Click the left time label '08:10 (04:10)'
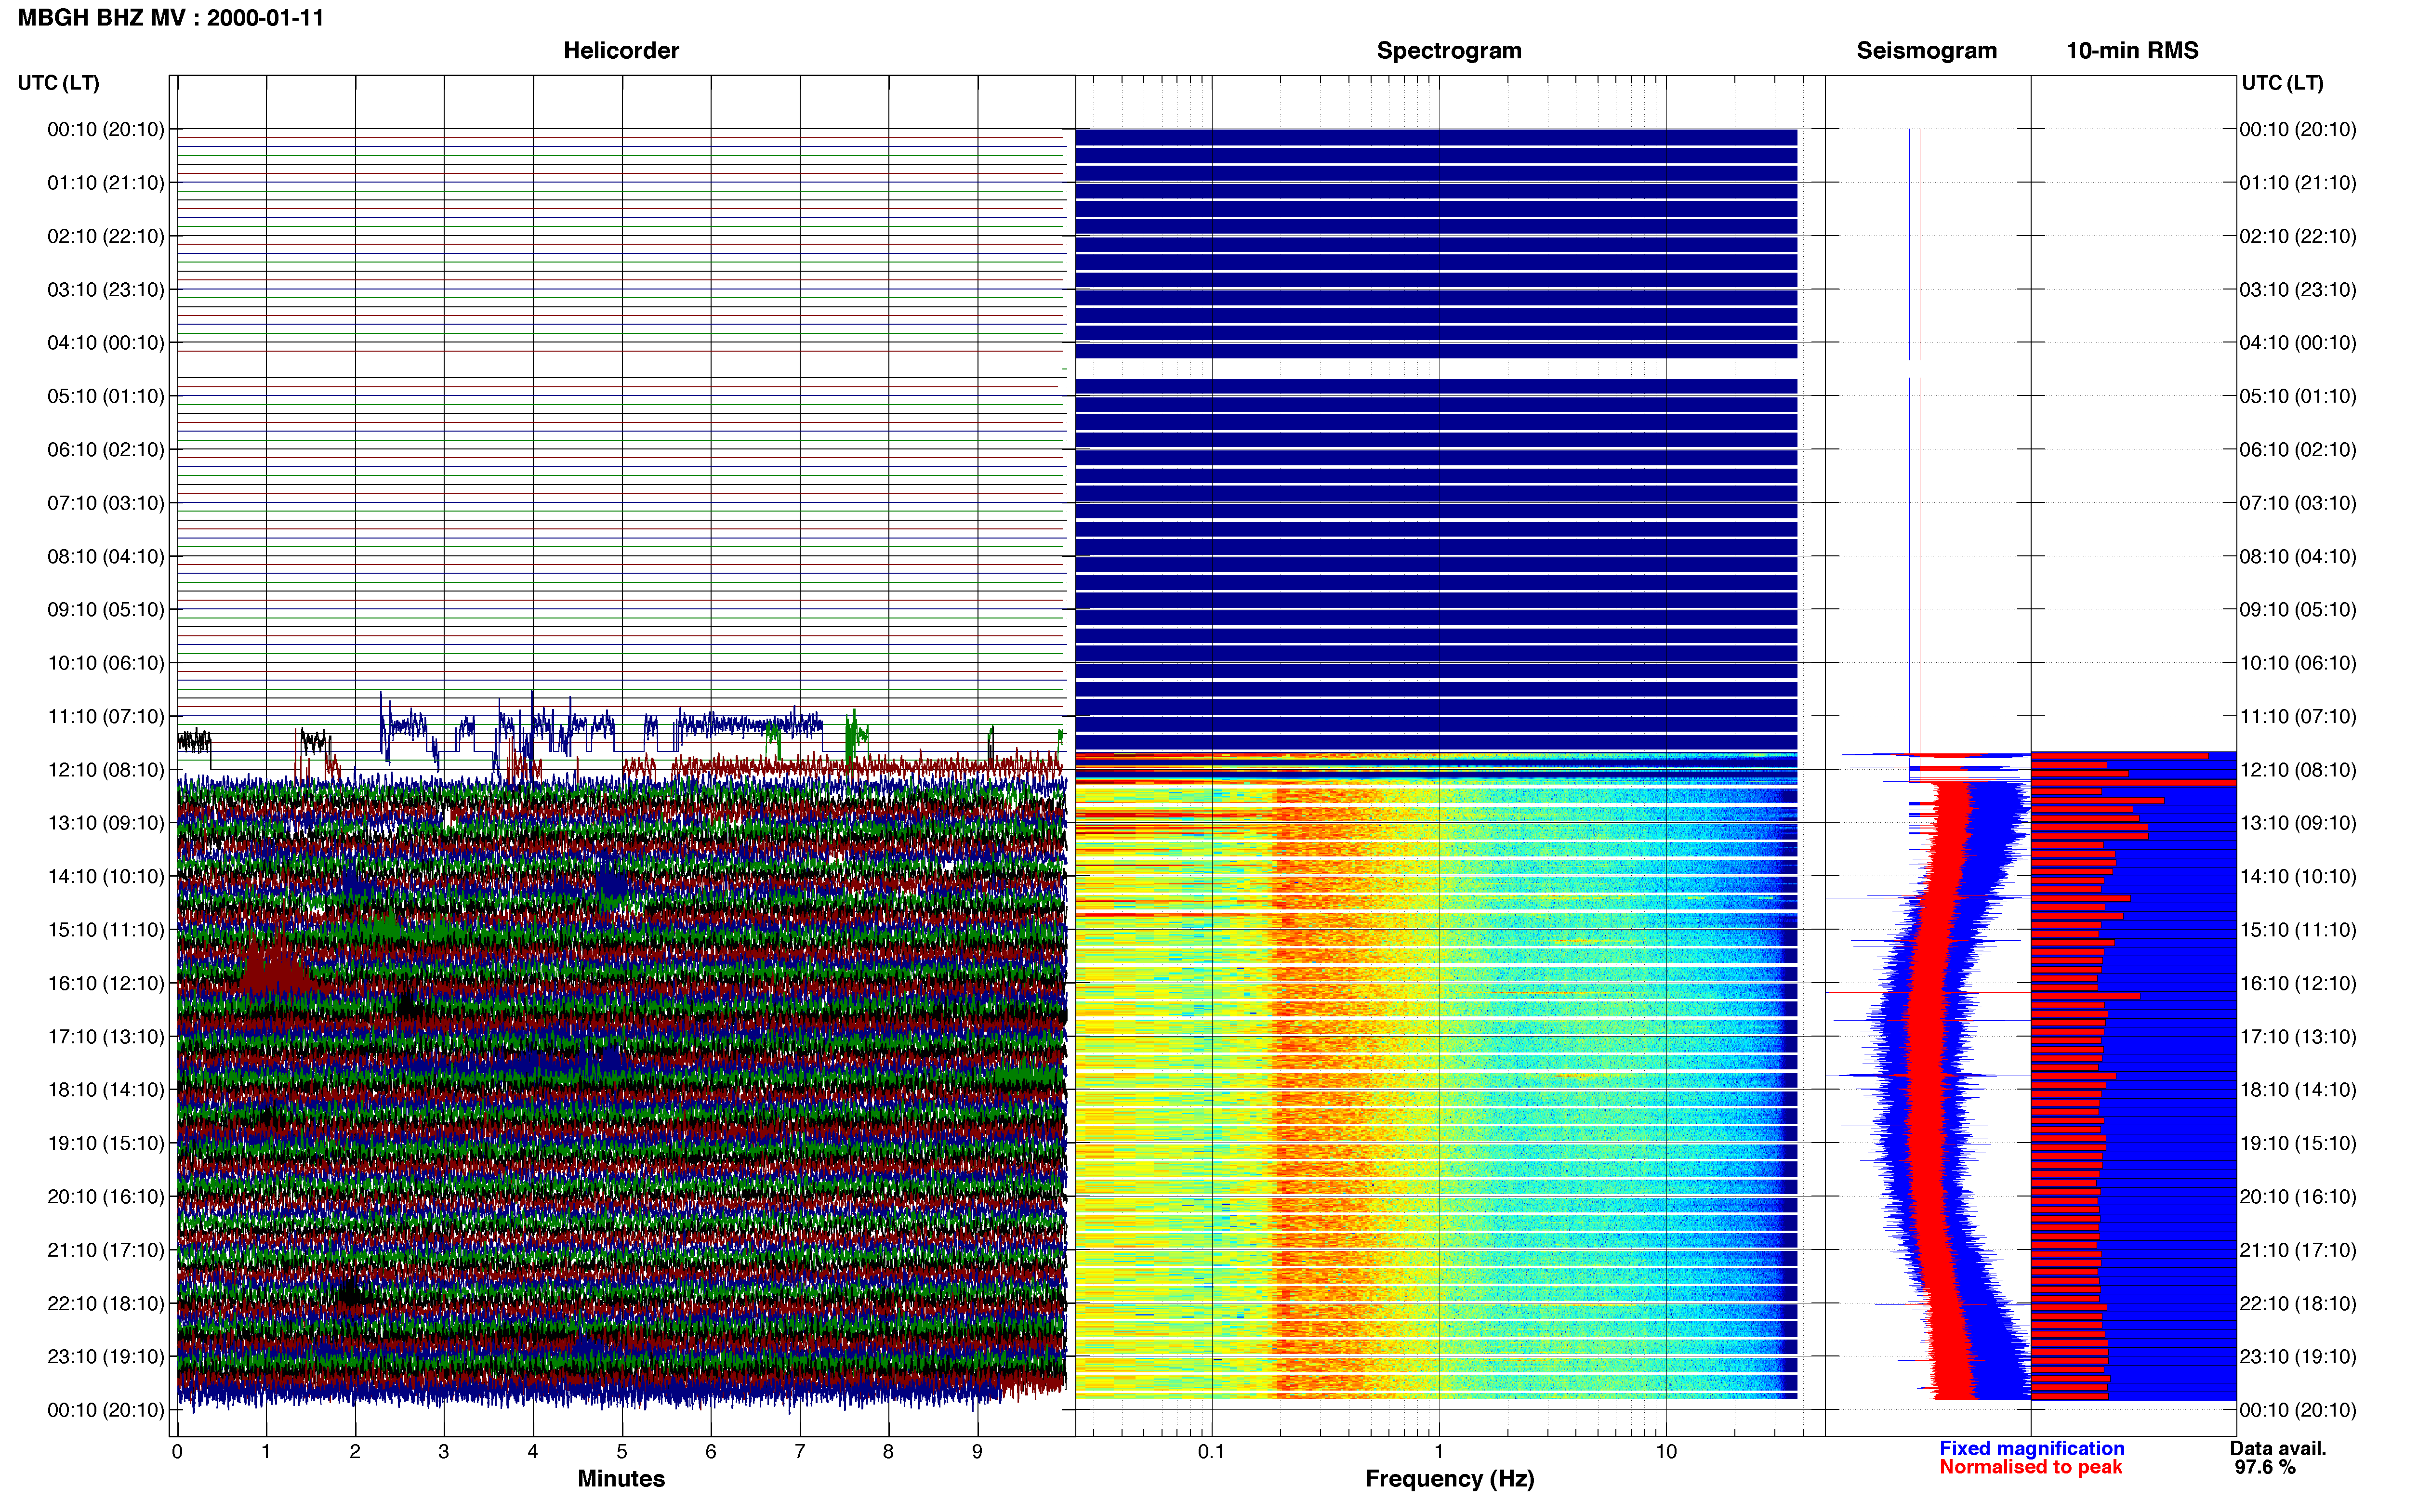This screenshot has width=2418, height=1512. (106, 556)
